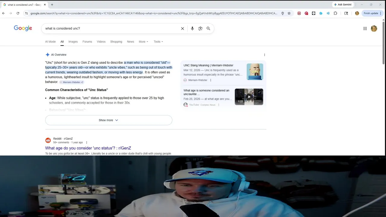386x217 pixels.
Task: Click the browser address bar URL
Action: point(154,13)
